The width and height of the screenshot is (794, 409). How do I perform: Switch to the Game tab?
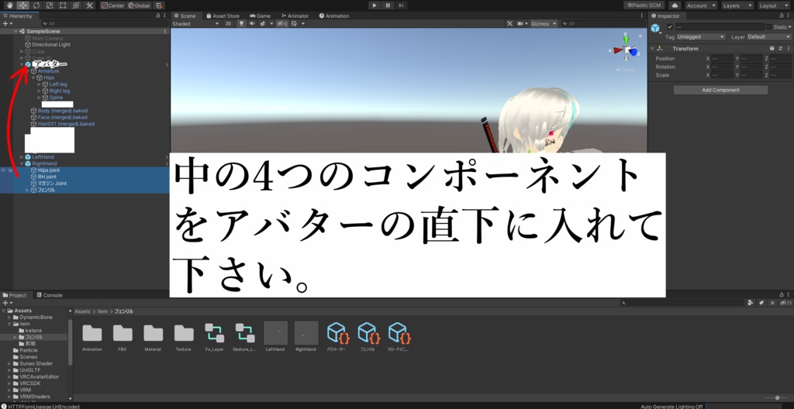260,15
